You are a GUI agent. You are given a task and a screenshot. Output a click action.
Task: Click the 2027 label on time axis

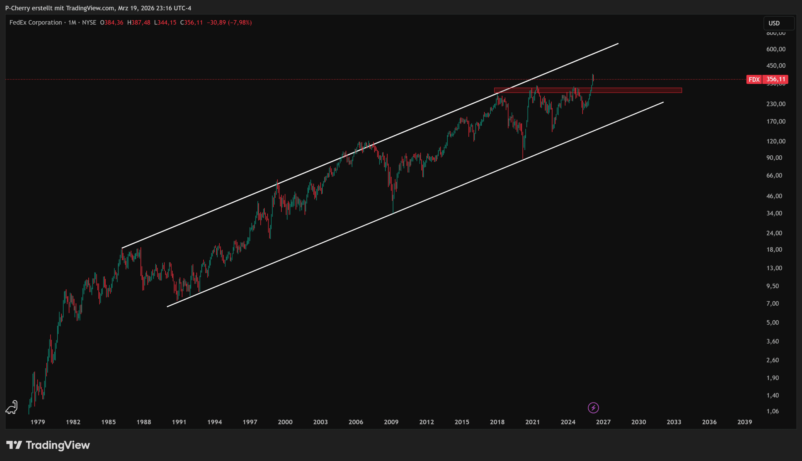pos(603,422)
